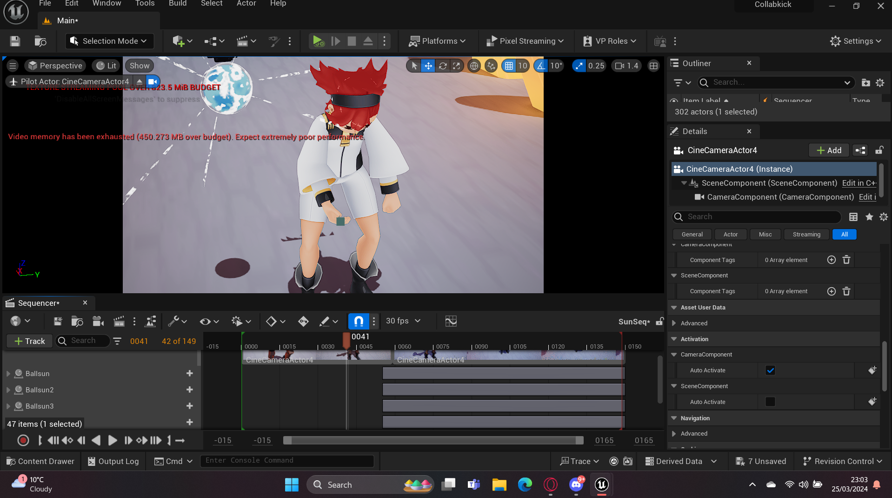Toggle grid snapping in viewport toolbar

point(509,66)
